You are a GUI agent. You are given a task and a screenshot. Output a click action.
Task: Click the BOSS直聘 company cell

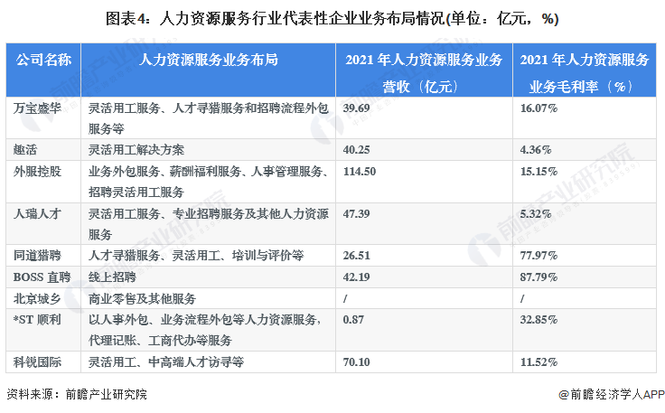[x=42, y=277]
